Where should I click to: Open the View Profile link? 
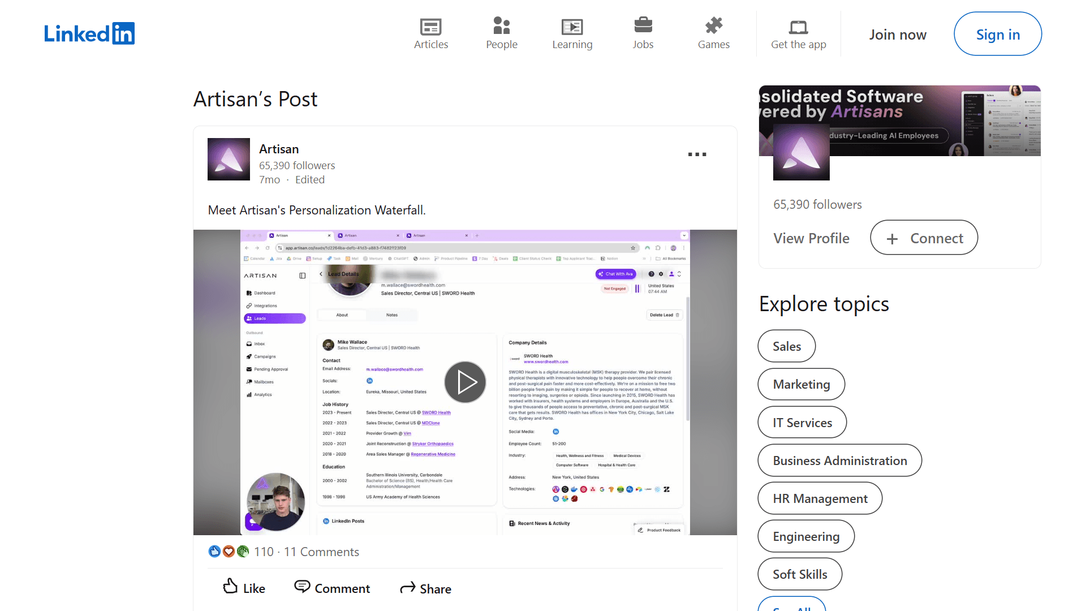click(812, 238)
